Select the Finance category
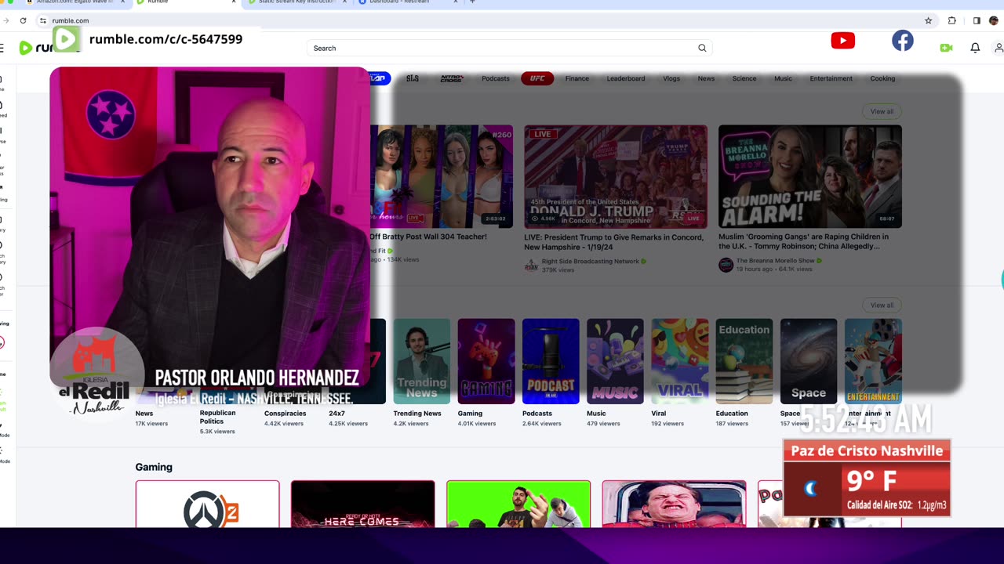The width and height of the screenshot is (1004, 564). click(x=577, y=78)
